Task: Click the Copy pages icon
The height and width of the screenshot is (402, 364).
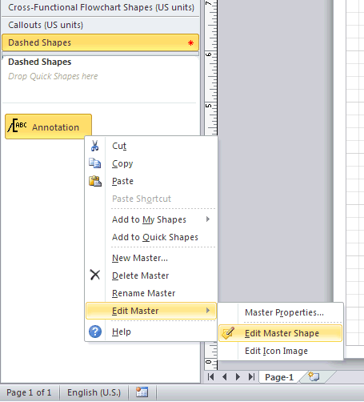Action: 94,163
